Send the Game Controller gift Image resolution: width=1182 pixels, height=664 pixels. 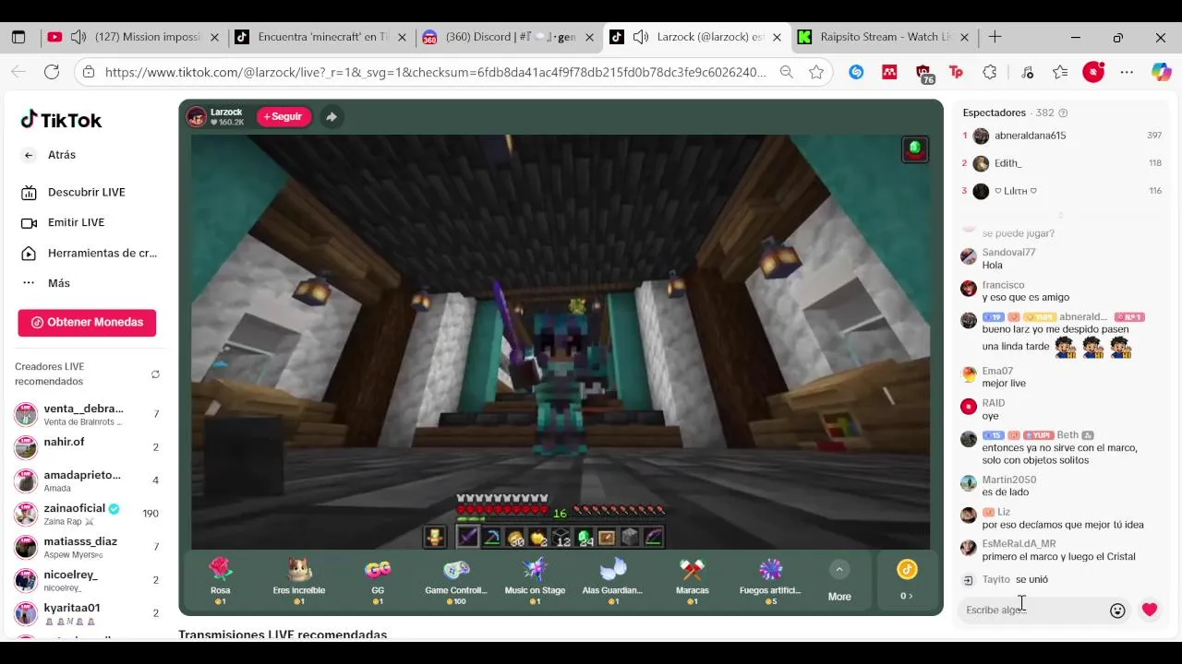tap(456, 581)
